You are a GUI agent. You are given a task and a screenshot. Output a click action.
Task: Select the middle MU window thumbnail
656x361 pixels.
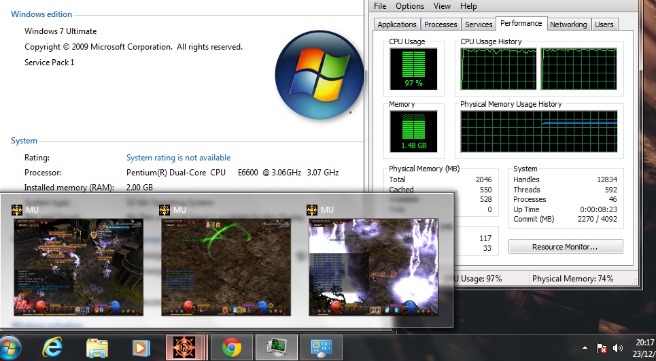tap(226, 267)
